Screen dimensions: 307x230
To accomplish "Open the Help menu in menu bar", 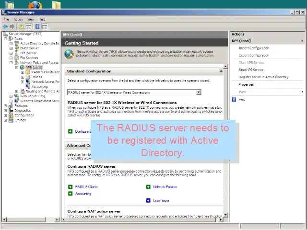I will click(x=42, y=19).
